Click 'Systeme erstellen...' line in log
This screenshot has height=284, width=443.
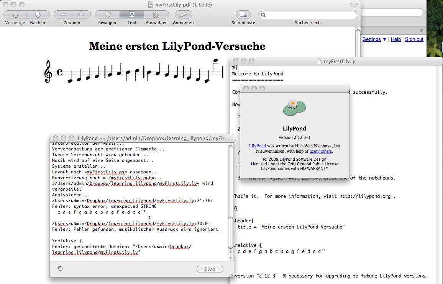tap(79, 166)
